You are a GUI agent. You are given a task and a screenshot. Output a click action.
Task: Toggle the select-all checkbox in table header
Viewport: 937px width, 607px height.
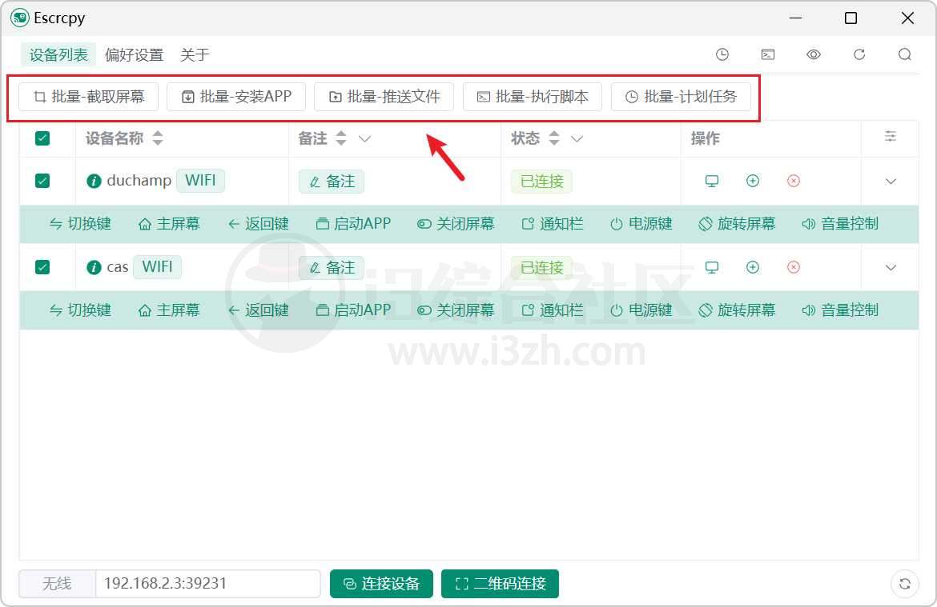42,138
